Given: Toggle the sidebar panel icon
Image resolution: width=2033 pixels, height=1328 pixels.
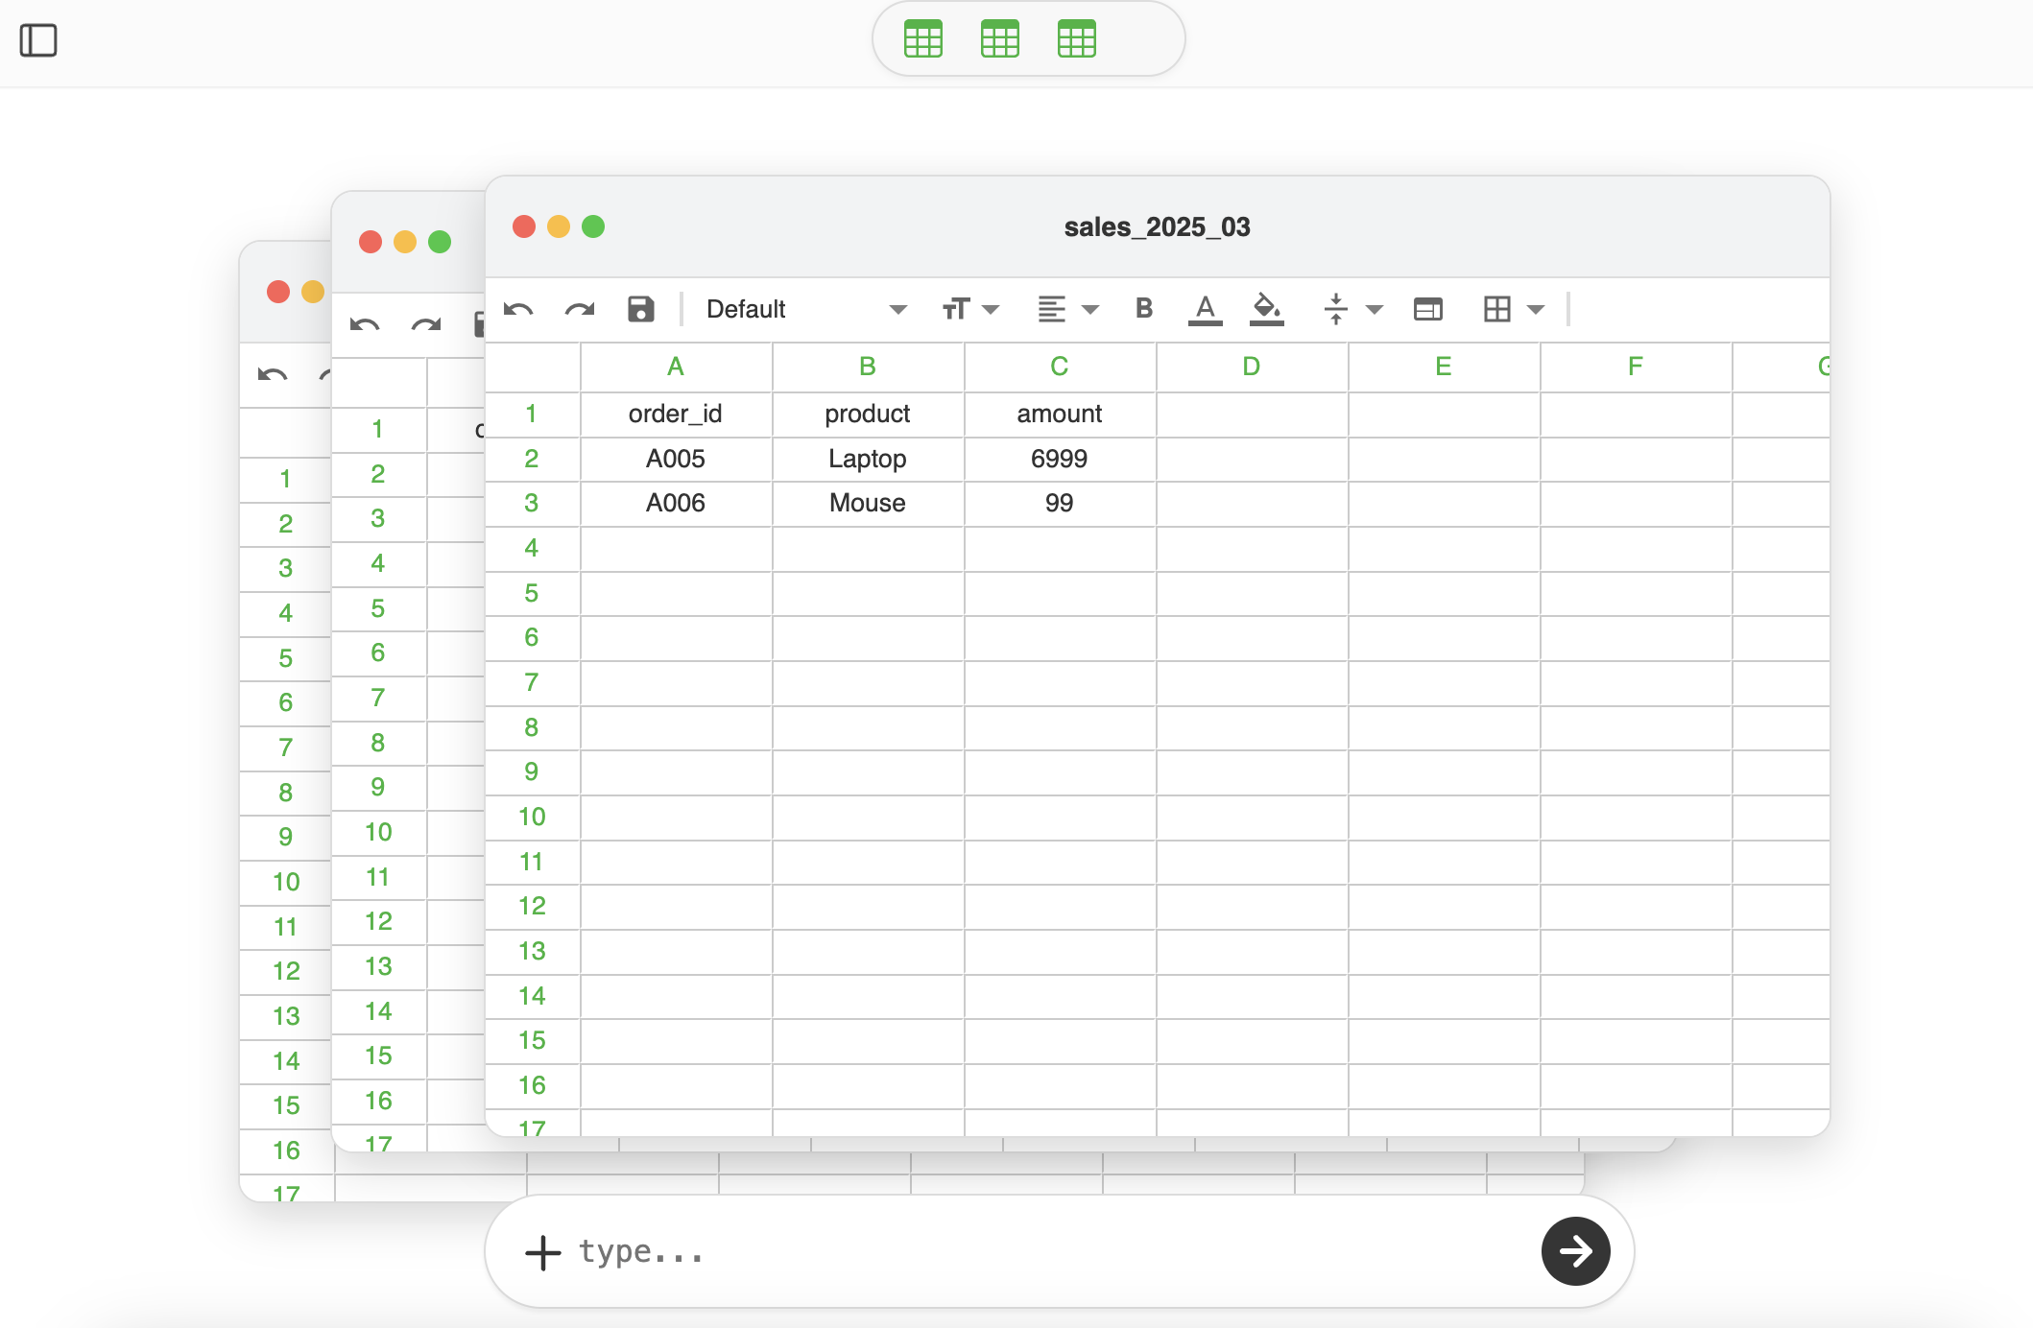Looking at the screenshot, I should (x=38, y=40).
